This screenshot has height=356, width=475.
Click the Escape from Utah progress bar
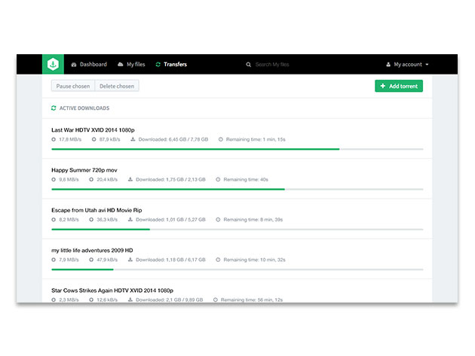(x=237, y=230)
